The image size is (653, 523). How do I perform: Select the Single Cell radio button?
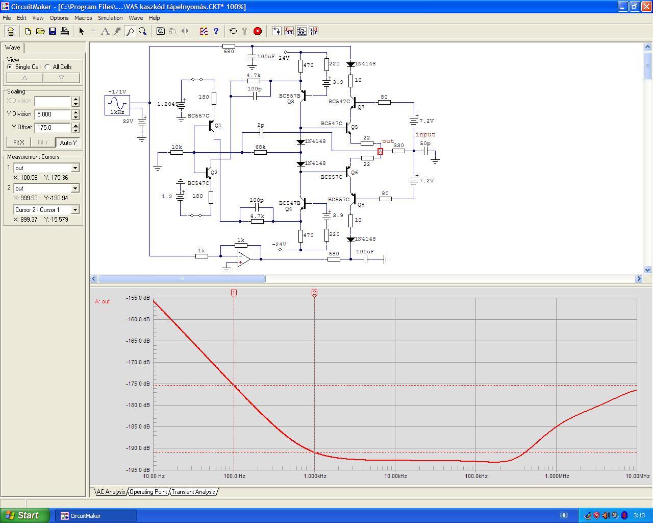click(10, 67)
